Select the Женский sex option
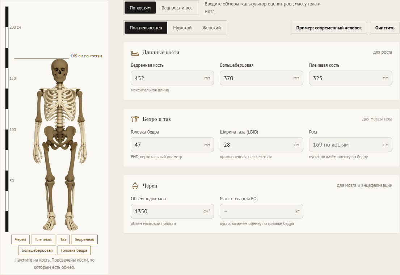The width and height of the screenshot is (400, 275). pos(211,28)
